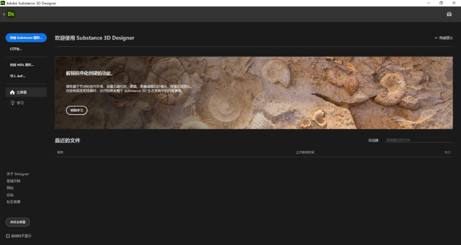
Task: Open the 关于 Designer link
Action: tap(18, 174)
